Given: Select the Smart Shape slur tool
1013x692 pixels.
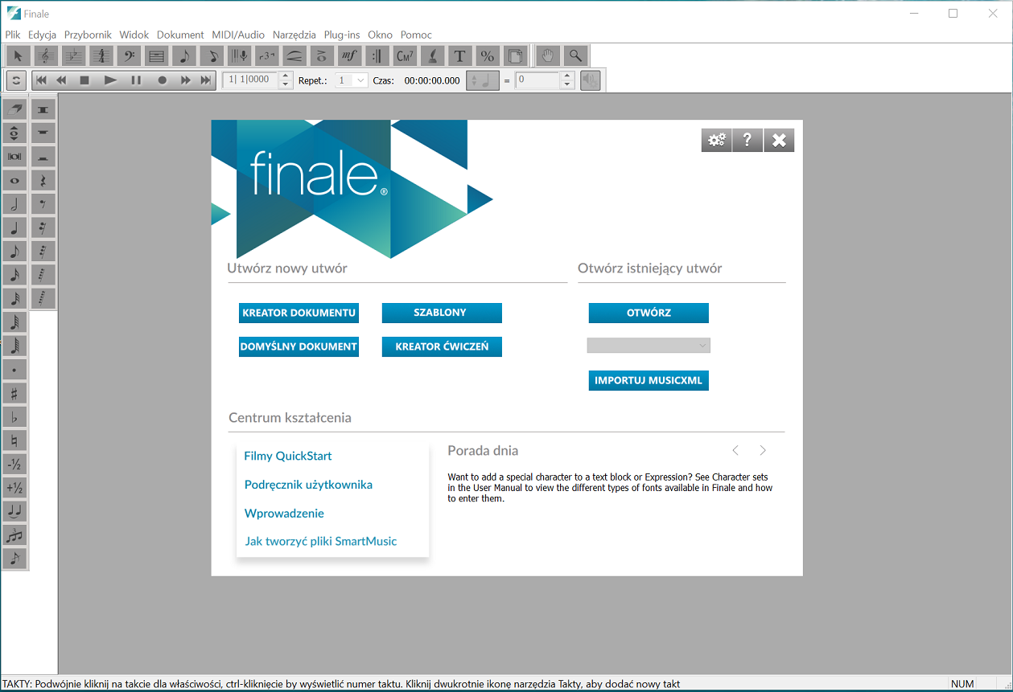Looking at the screenshot, I should tap(294, 55).
